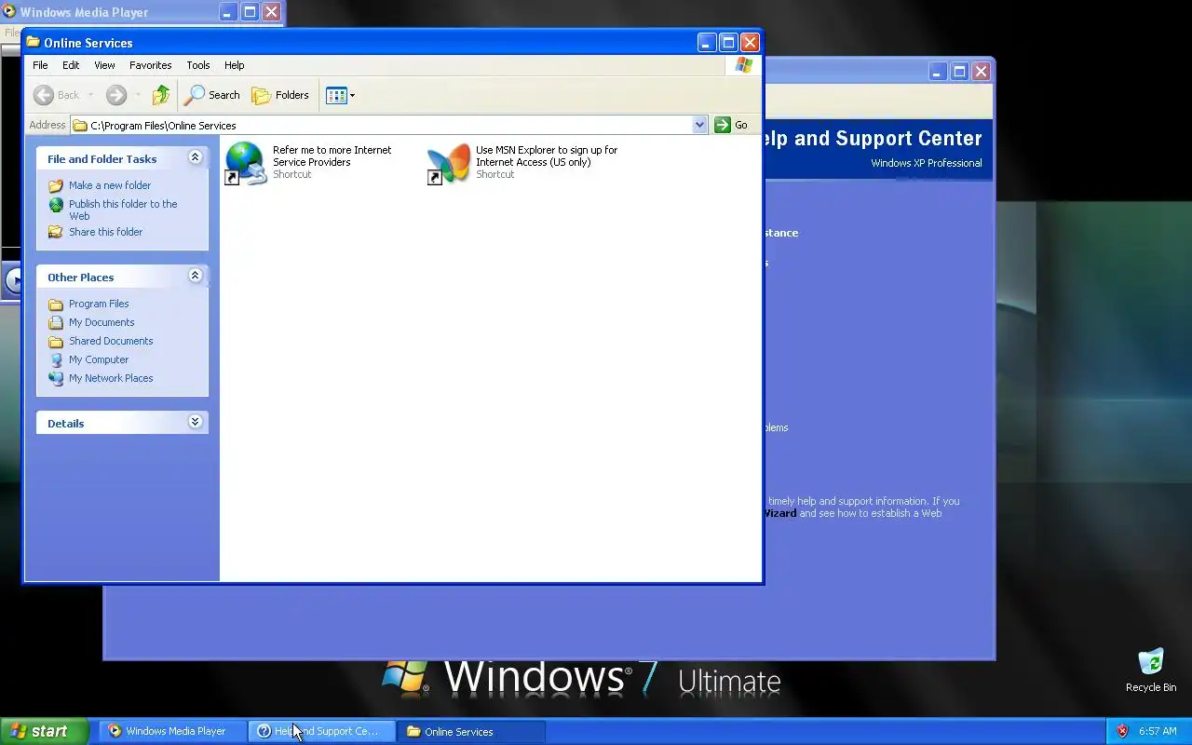1192x745 pixels.
Task: Open the Forward history dropdown arrow
Action: coord(138,95)
